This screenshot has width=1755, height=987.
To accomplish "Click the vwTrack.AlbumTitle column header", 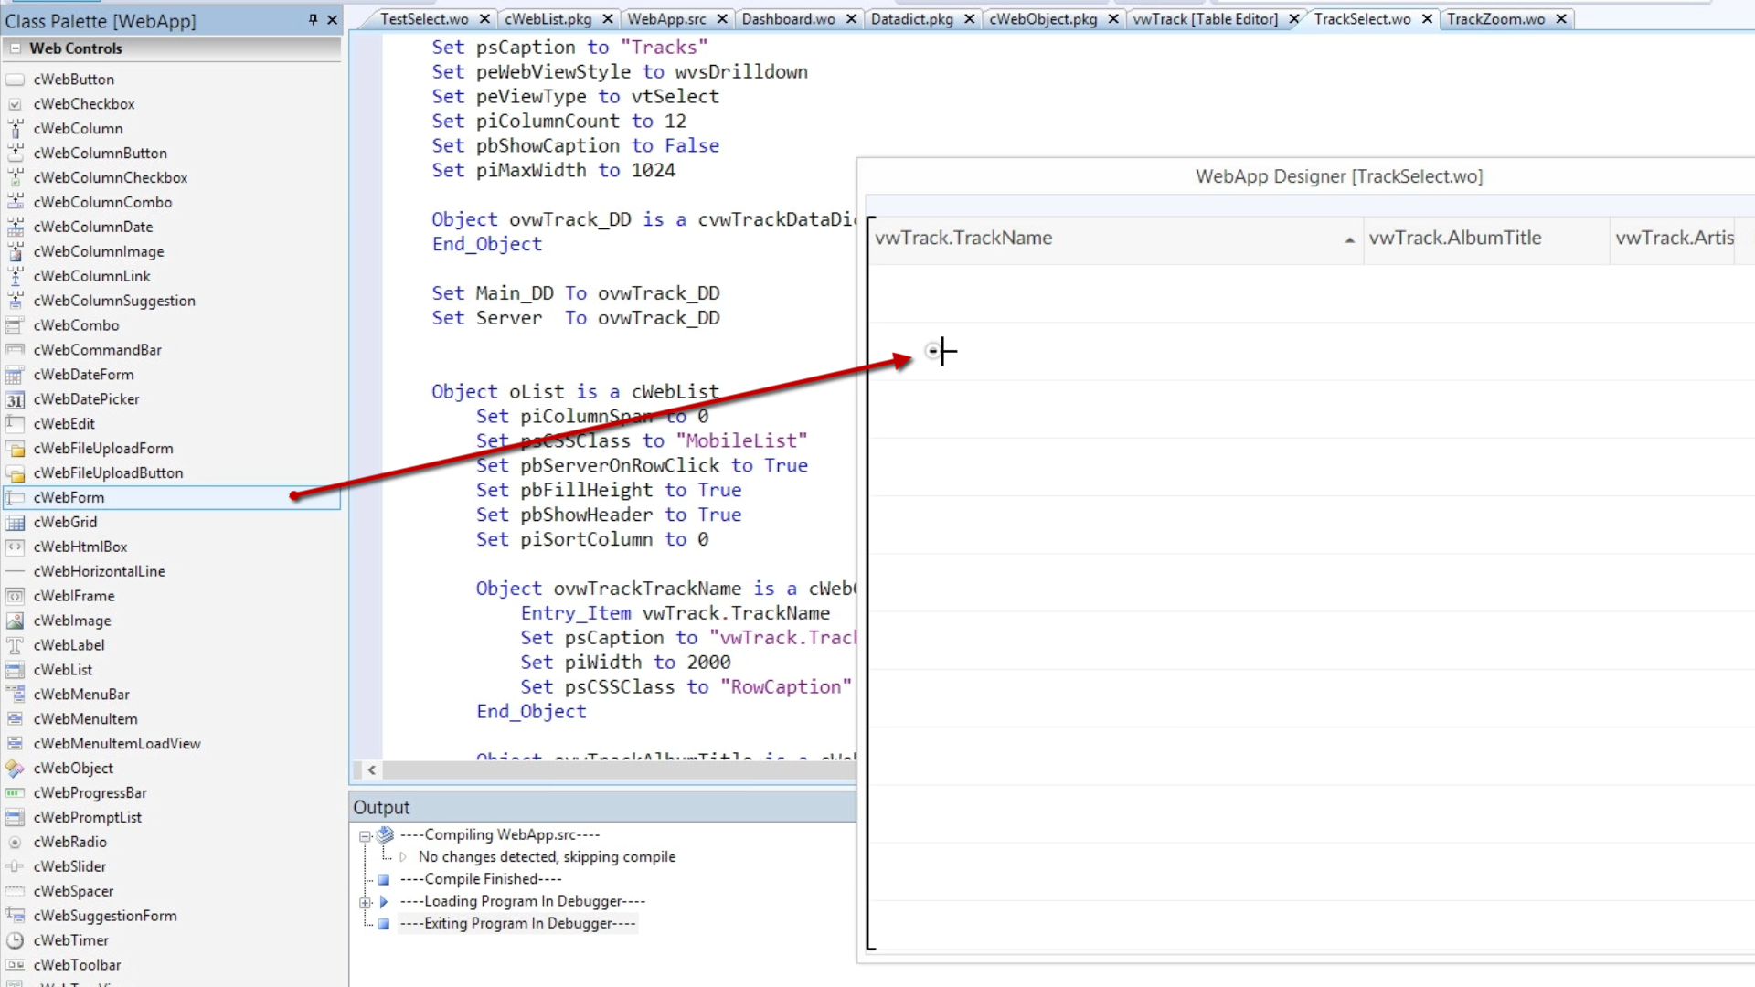I will click(1454, 239).
